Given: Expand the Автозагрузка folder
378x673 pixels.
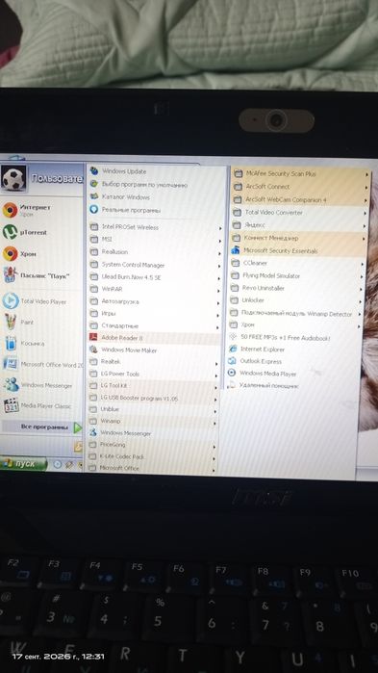Looking at the screenshot, I should point(154,301).
